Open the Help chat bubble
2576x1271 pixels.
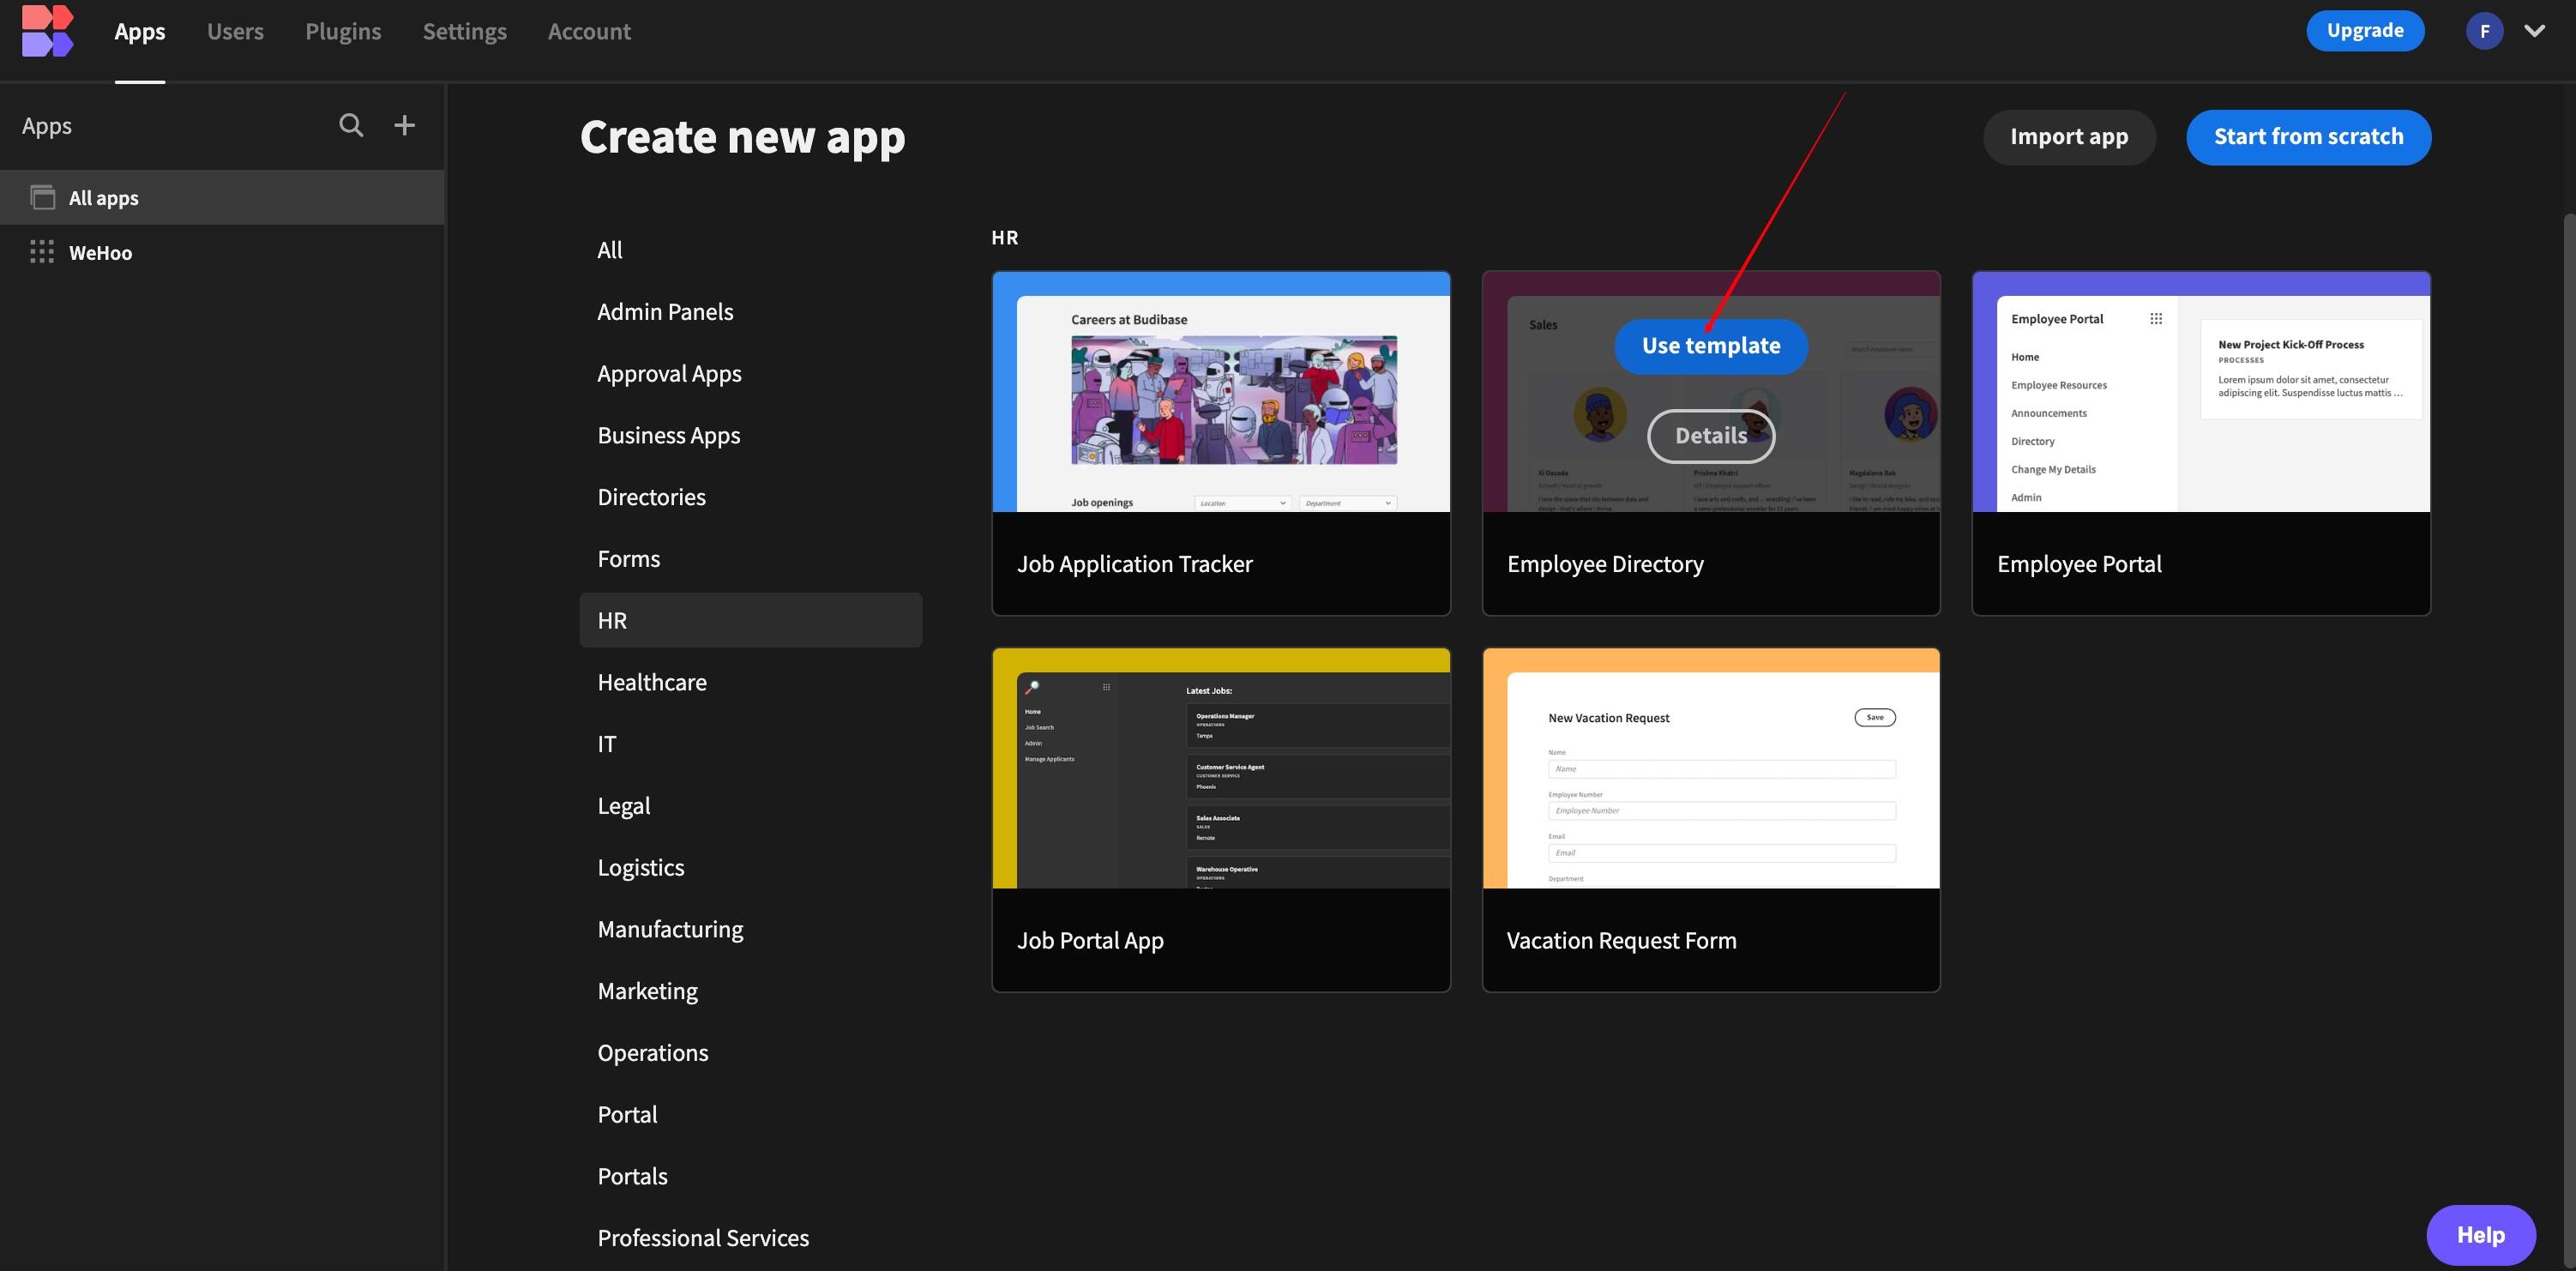pyautogui.click(x=2480, y=1235)
